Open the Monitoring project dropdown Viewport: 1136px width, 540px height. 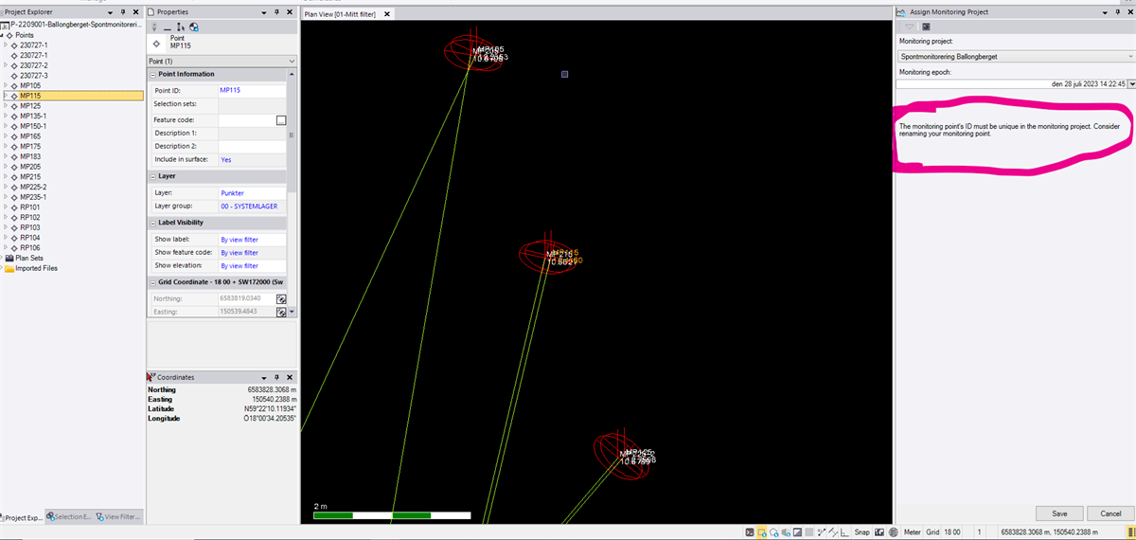click(x=1128, y=57)
